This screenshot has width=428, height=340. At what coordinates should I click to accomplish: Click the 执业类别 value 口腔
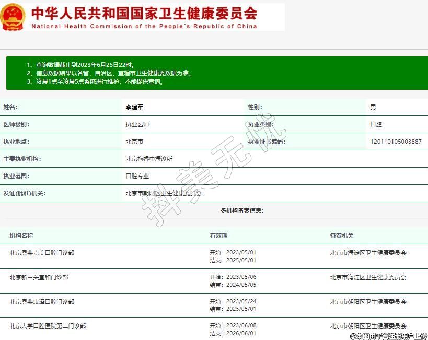pos(376,124)
